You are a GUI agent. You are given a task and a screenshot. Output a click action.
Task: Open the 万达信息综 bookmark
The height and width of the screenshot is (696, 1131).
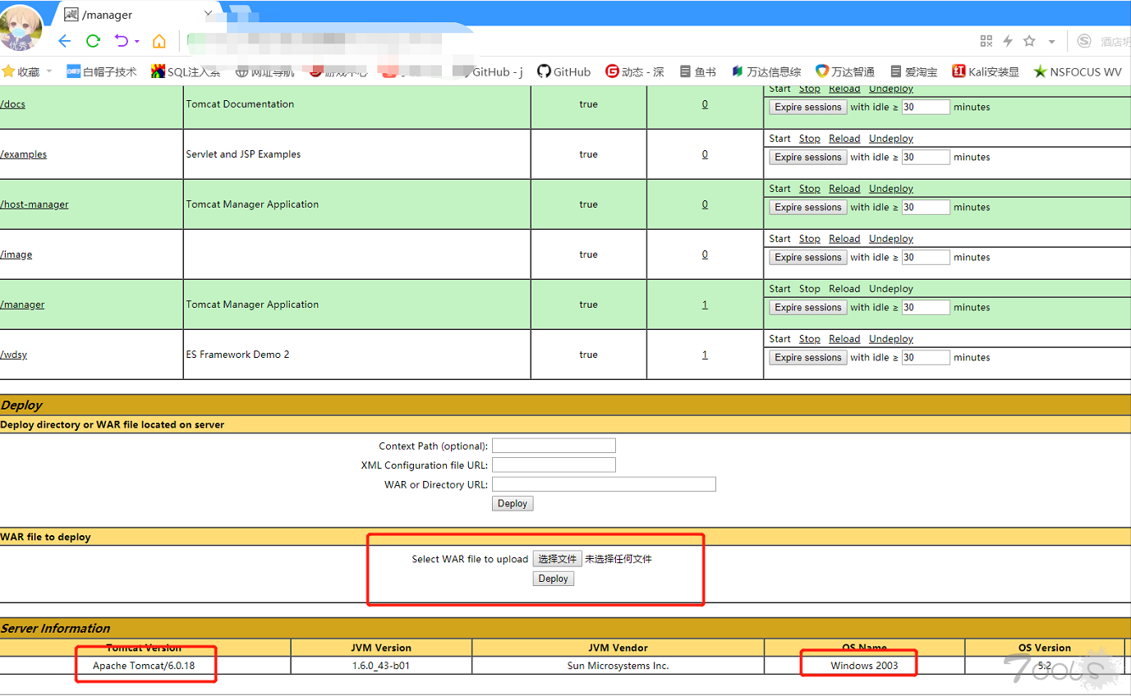pos(766,72)
